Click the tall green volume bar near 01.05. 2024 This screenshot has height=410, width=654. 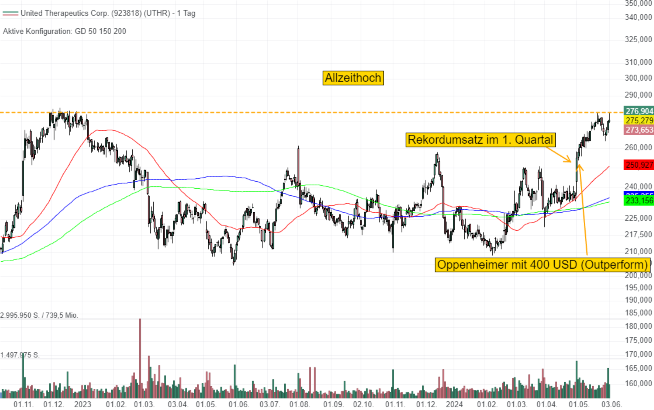click(577, 379)
